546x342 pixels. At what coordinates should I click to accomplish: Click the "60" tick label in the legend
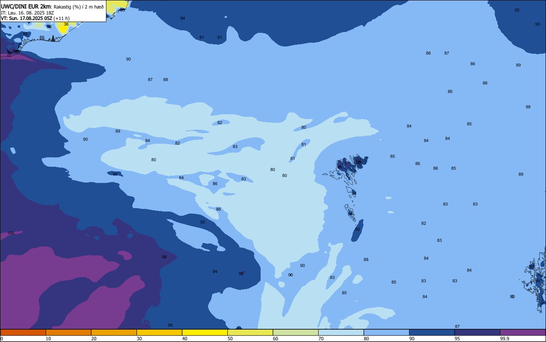click(276, 339)
